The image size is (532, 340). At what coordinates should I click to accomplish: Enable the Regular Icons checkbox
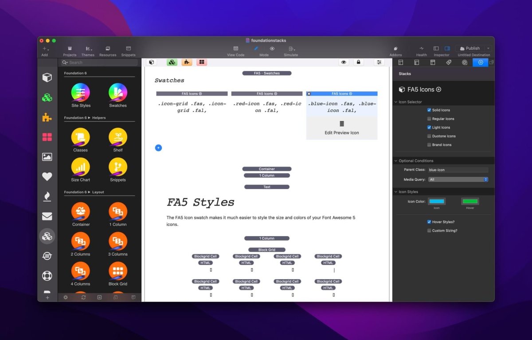(x=429, y=119)
